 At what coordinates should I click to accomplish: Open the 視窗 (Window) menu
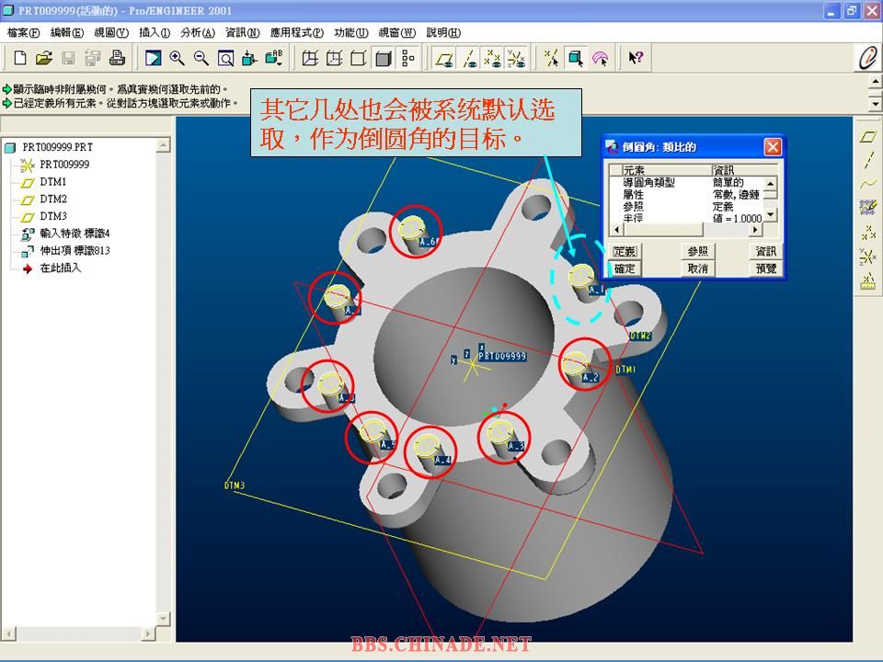point(397,33)
